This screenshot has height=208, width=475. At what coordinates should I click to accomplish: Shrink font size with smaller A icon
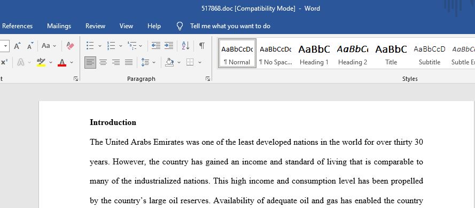click(x=30, y=46)
